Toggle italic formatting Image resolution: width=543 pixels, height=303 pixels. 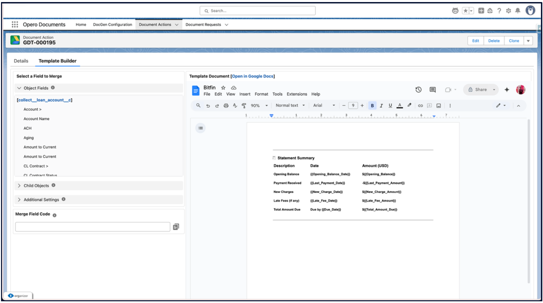(x=381, y=106)
